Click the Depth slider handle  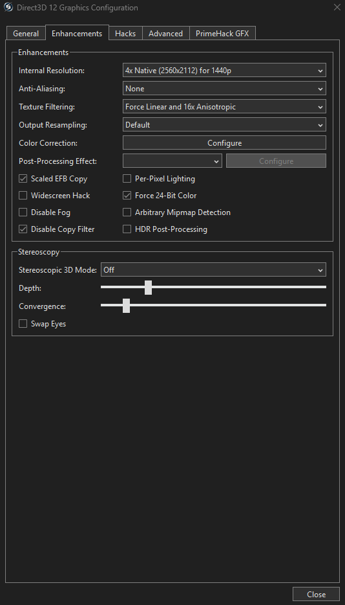point(148,288)
